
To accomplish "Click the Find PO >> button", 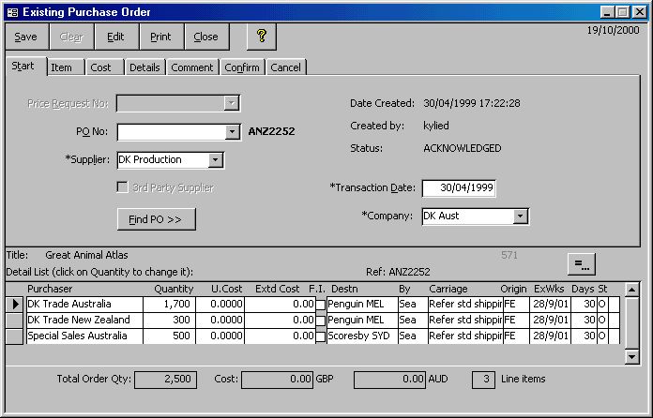I will (156, 219).
